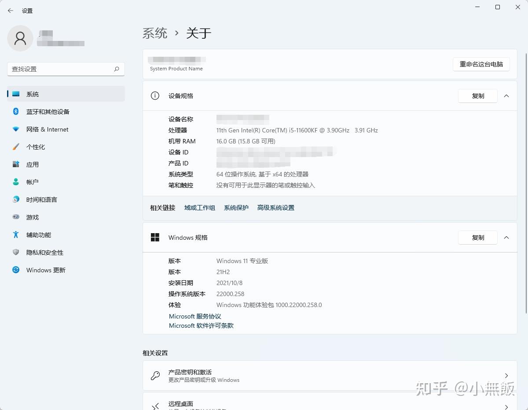The width and height of the screenshot is (528, 410).
Task: Select the 个性化 brush icon
Action: click(15, 146)
